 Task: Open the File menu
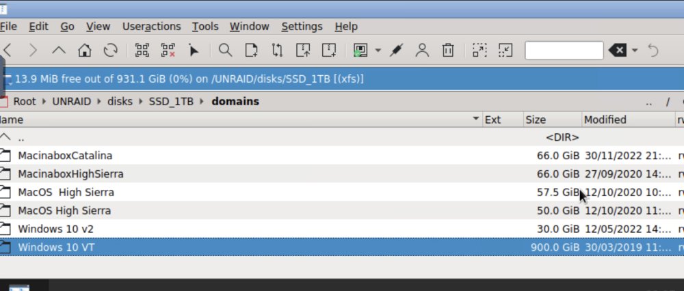[x=8, y=27]
